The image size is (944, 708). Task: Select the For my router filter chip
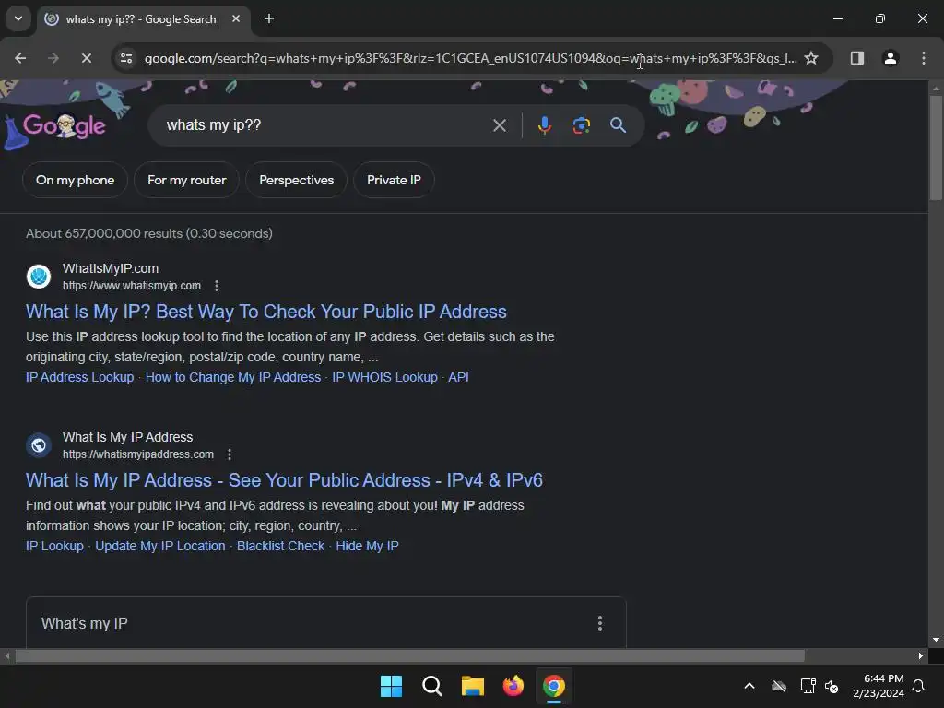pyautogui.click(x=186, y=180)
